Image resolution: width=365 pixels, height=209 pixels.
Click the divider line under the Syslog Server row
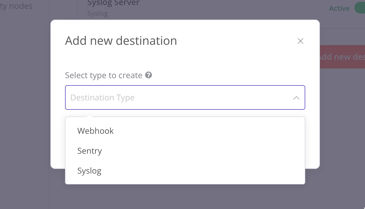click(342, 28)
